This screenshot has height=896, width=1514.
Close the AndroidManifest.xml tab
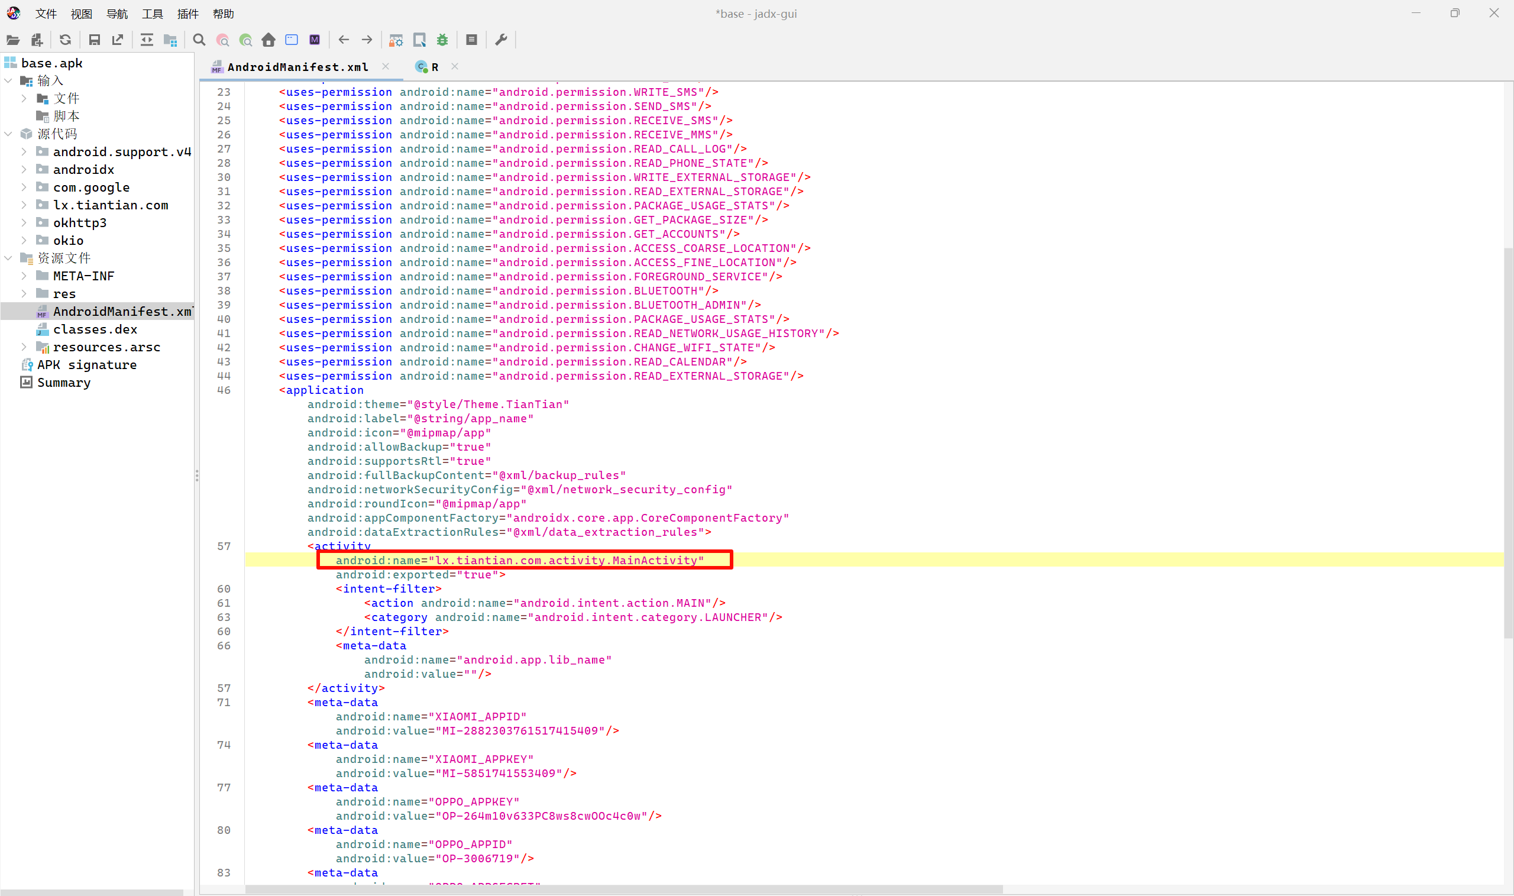(386, 66)
